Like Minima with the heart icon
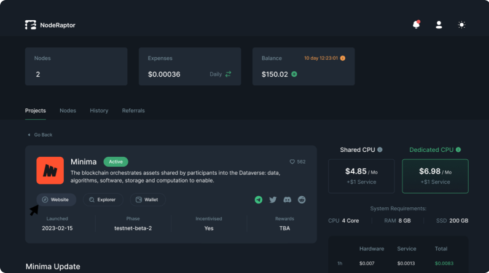 pos(292,162)
